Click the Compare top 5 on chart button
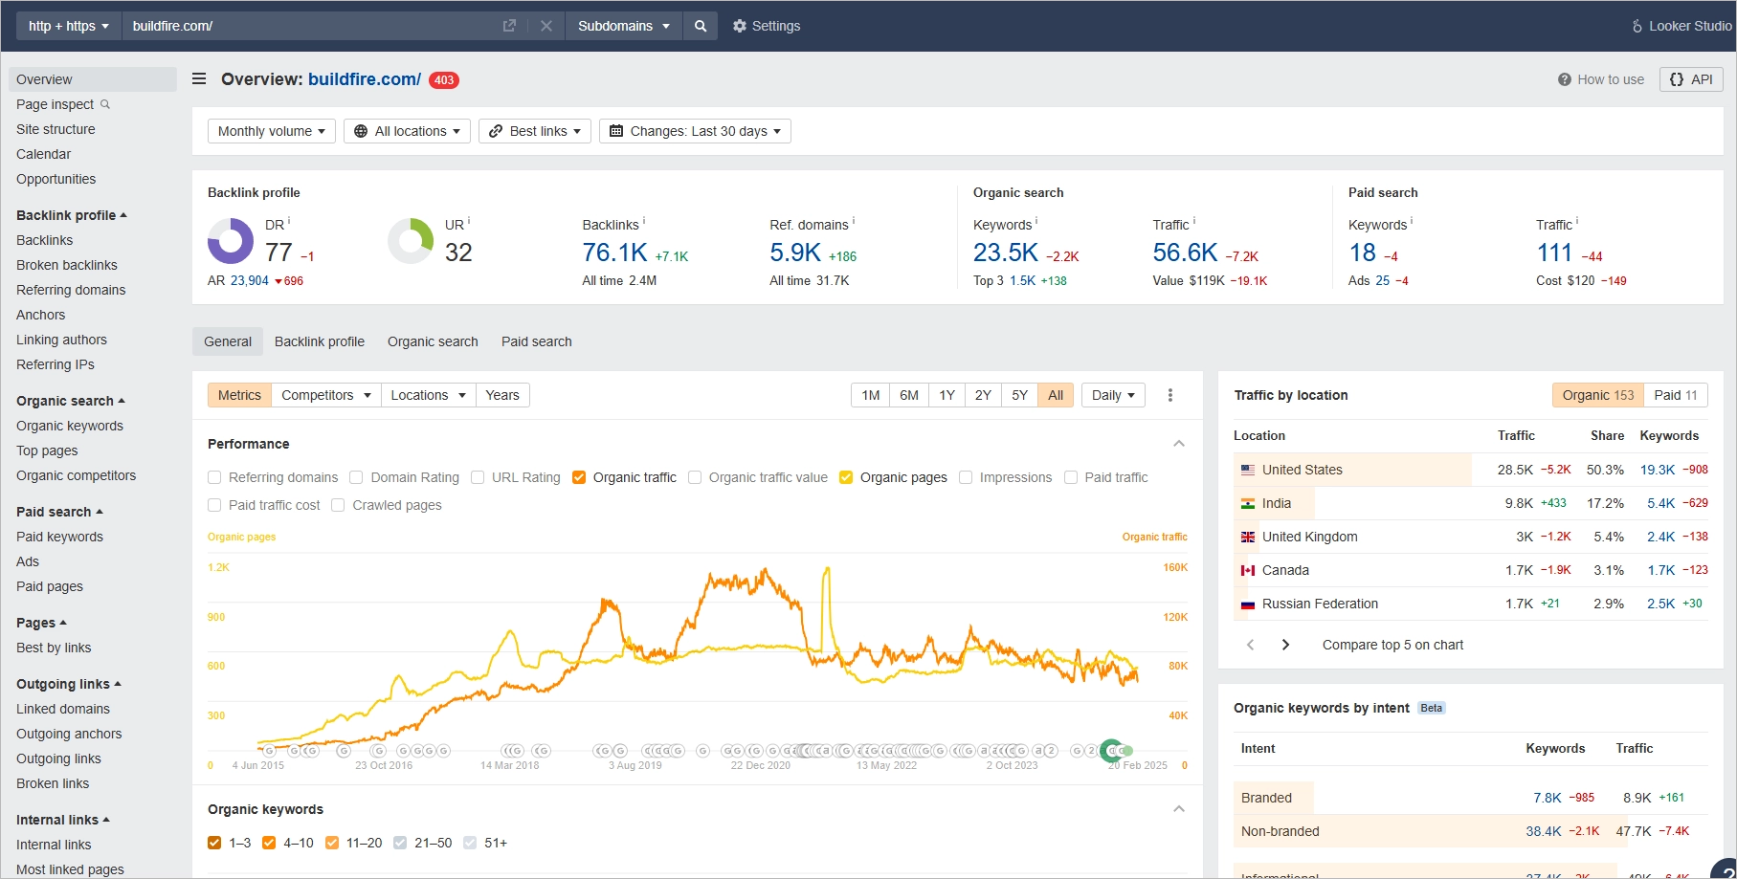The width and height of the screenshot is (1737, 879). point(1392,645)
